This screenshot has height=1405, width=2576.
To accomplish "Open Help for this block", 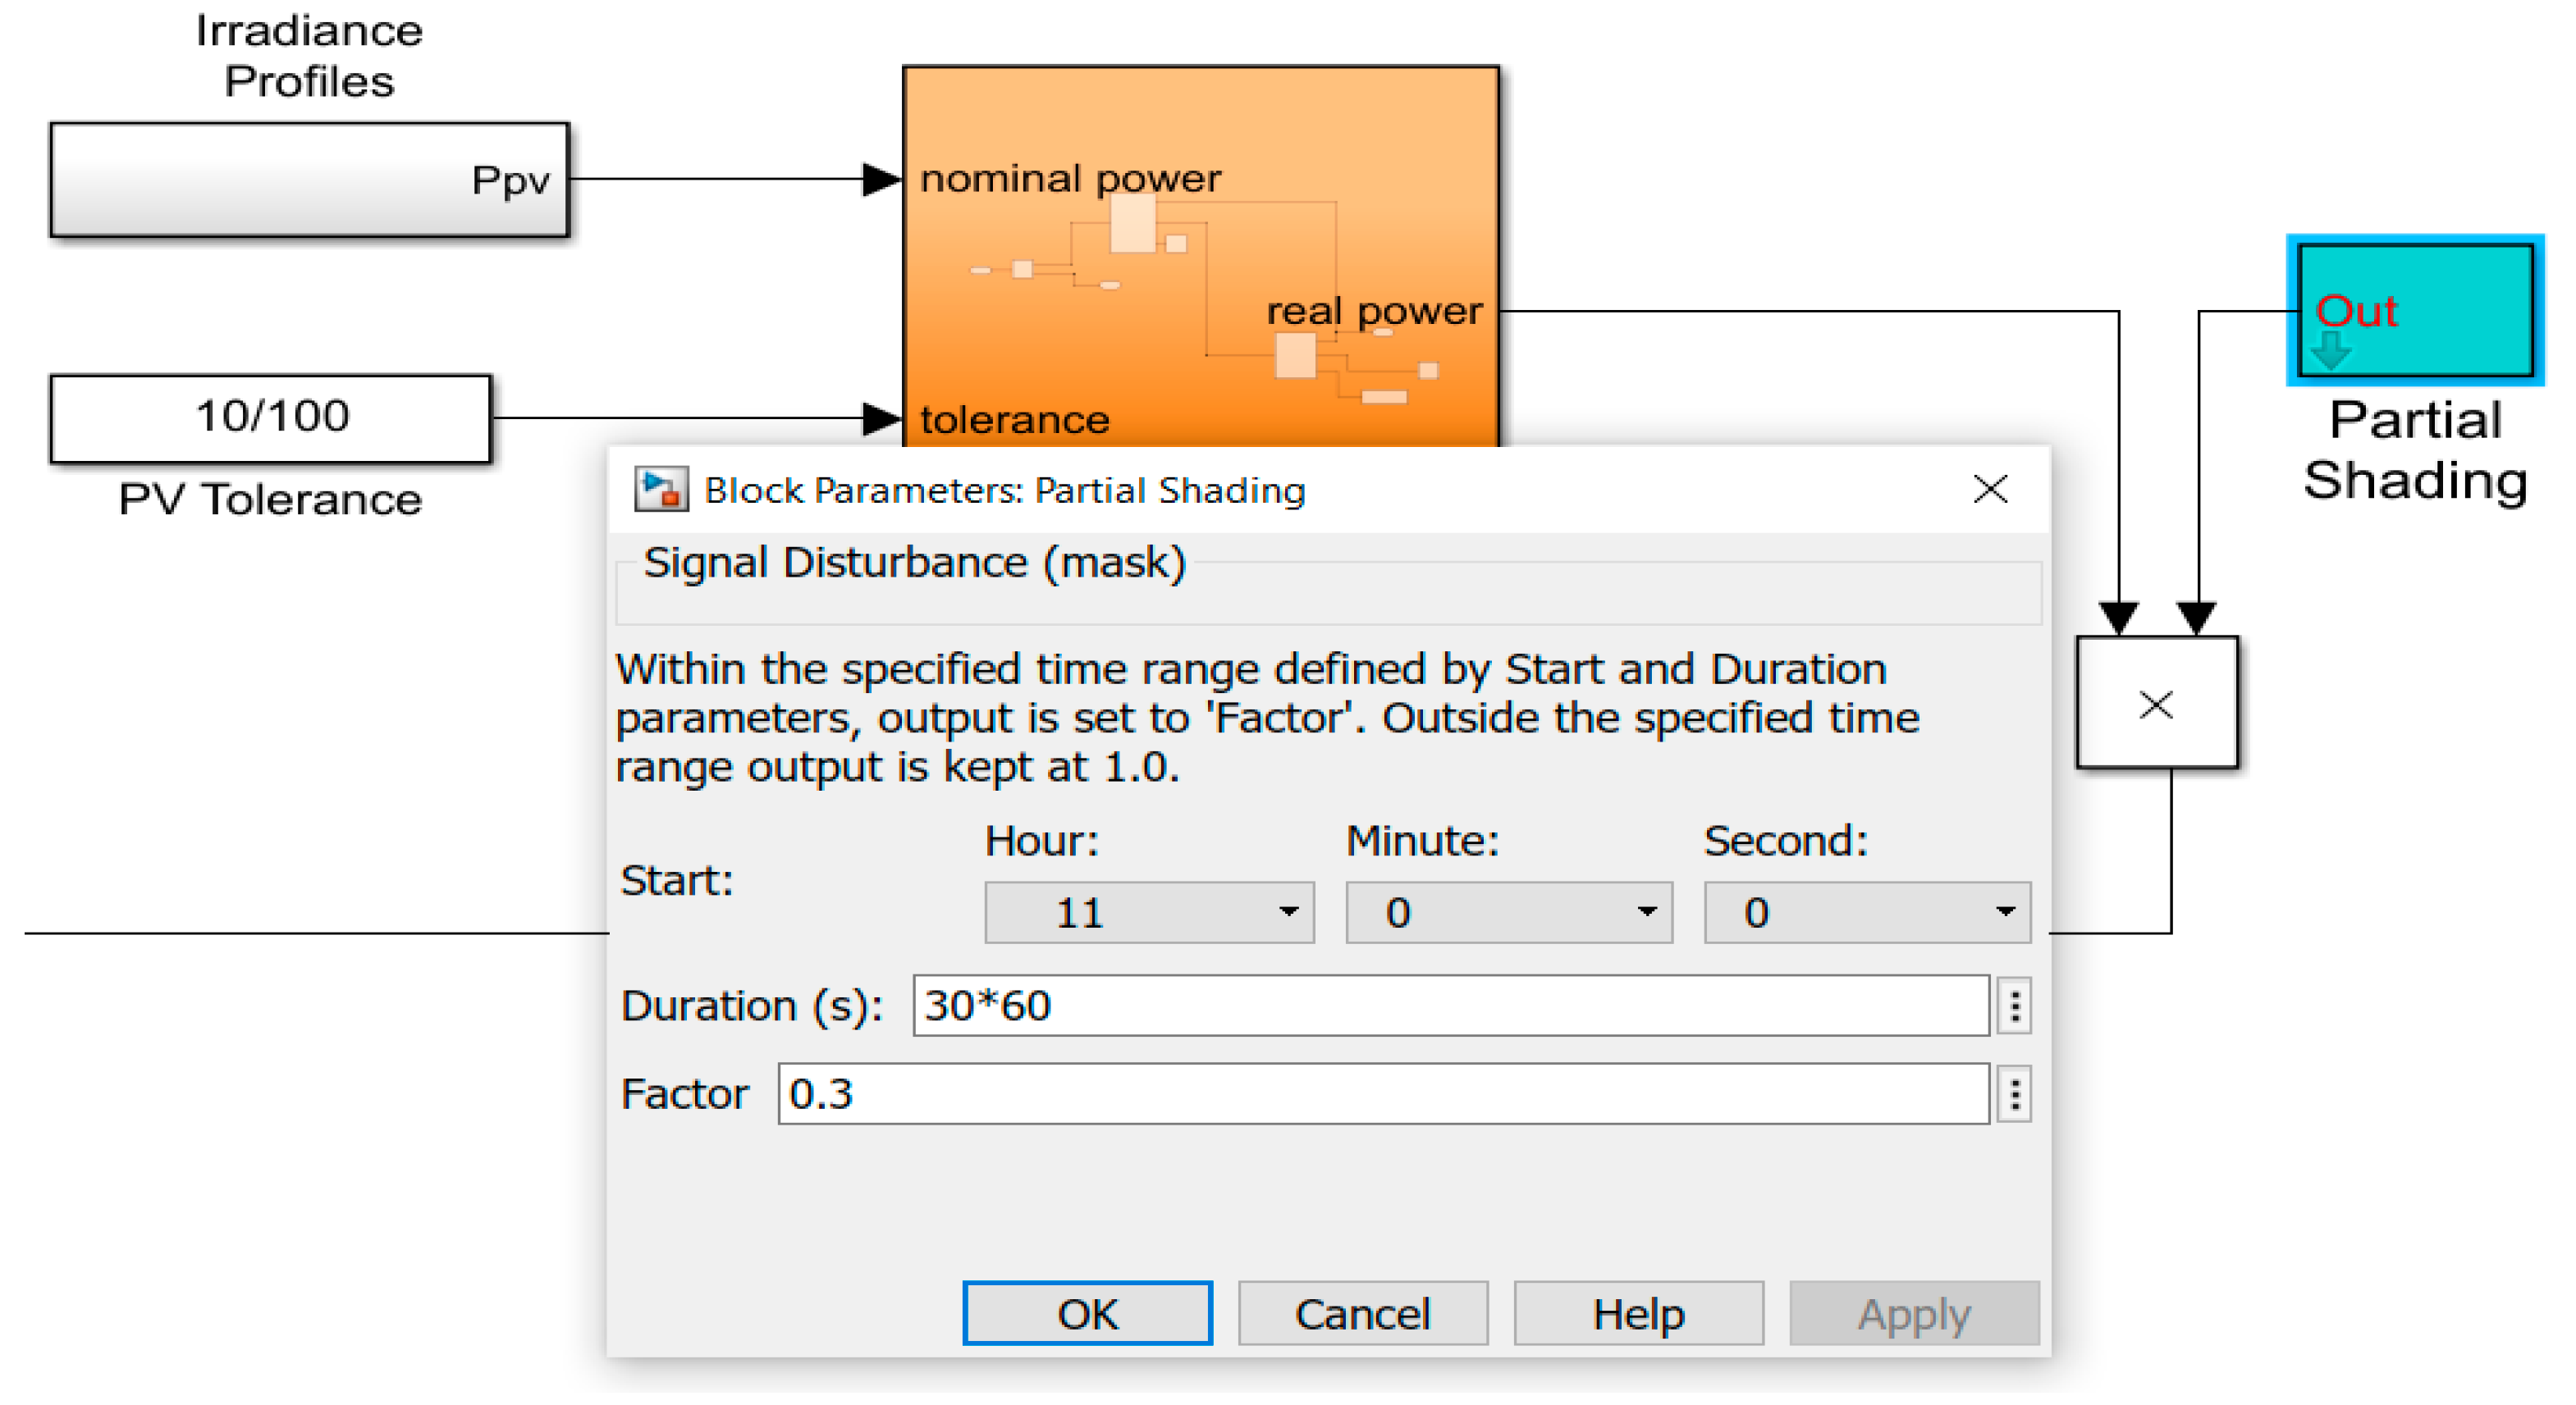I will [x=1638, y=1313].
